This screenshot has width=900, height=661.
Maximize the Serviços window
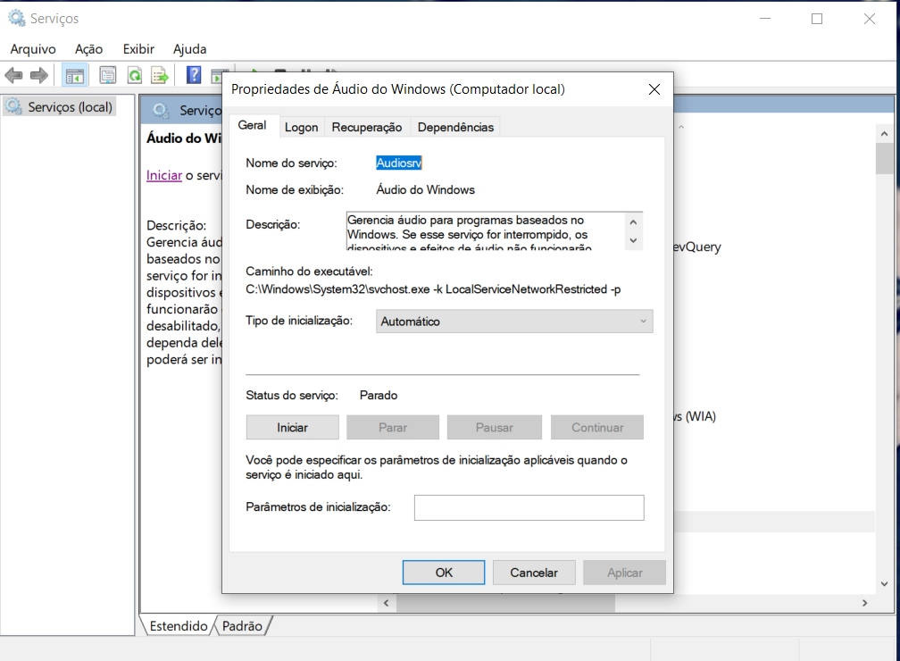click(x=817, y=19)
